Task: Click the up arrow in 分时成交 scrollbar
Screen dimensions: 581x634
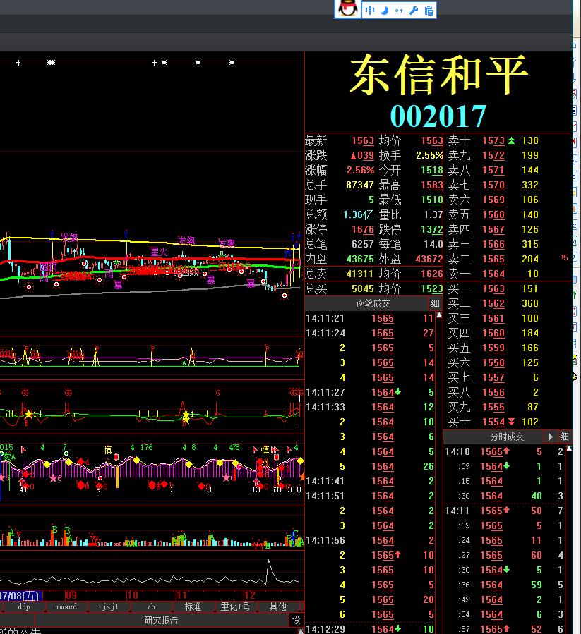Action: point(569,449)
